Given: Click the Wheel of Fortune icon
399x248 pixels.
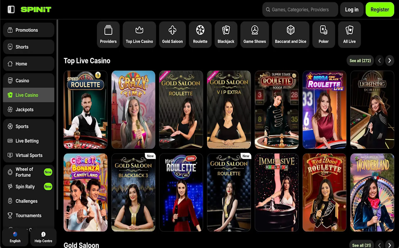Looking at the screenshot, I should click(10, 172).
